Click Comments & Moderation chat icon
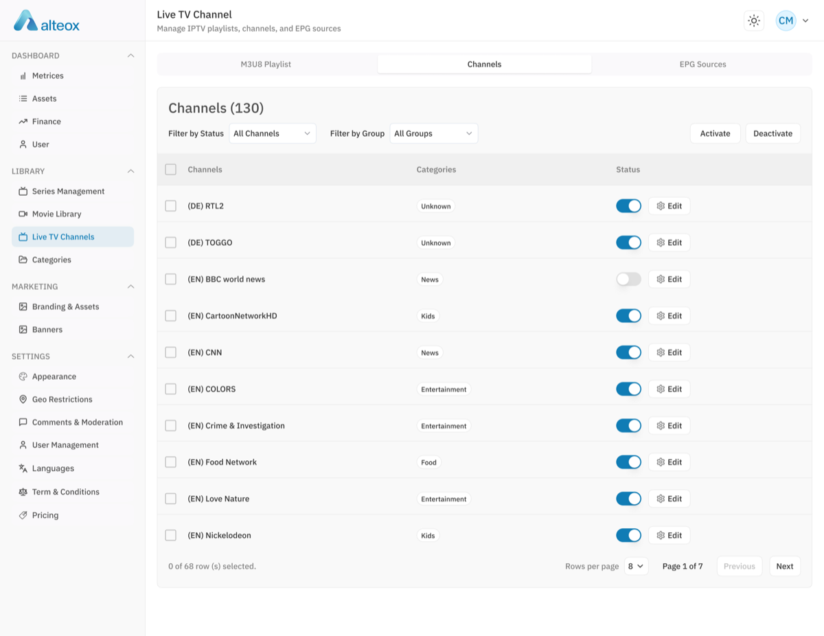This screenshot has width=824, height=636. click(x=23, y=422)
